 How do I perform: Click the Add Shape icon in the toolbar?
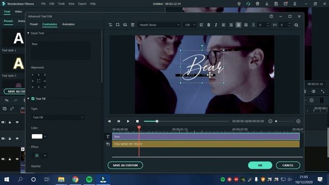(118, 25)
